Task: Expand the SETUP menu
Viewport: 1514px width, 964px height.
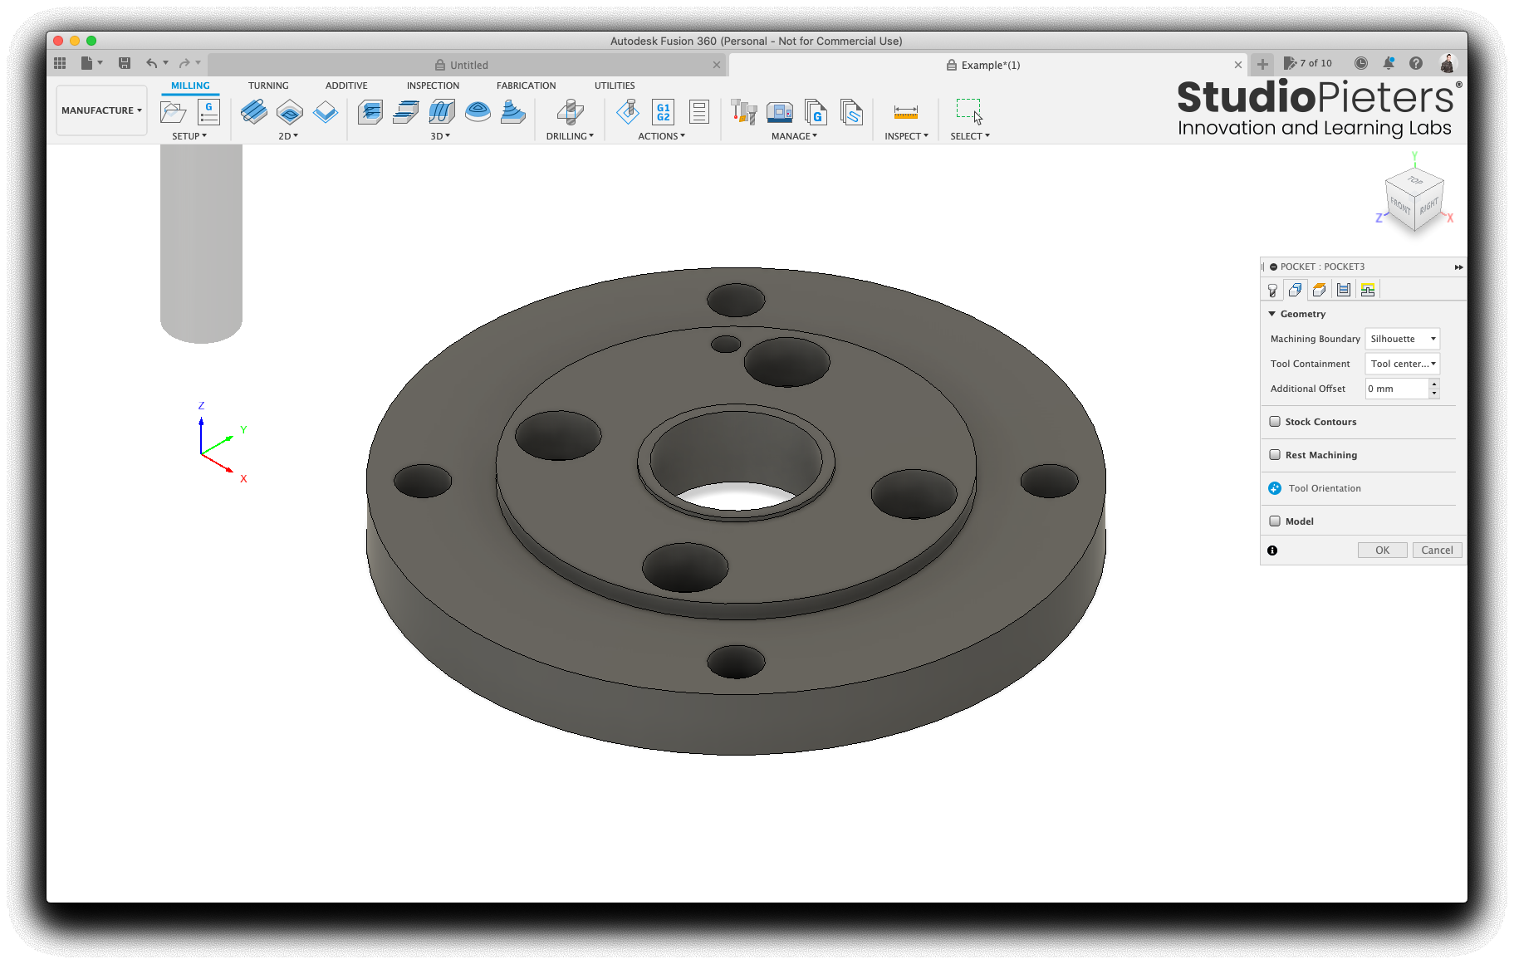Action: point(189,136)
